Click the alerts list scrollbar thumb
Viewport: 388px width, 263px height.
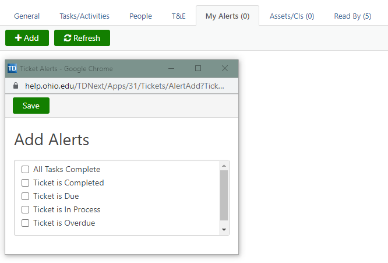pyautogui.click(x=224, y=195)
